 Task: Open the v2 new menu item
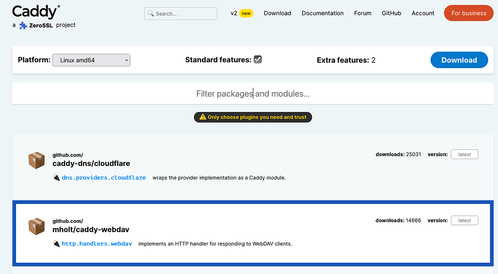242,13
